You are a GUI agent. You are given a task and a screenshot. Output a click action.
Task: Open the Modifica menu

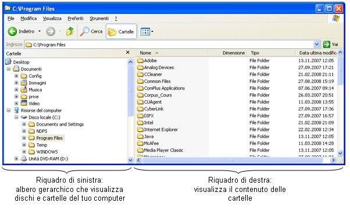(28, 19)
